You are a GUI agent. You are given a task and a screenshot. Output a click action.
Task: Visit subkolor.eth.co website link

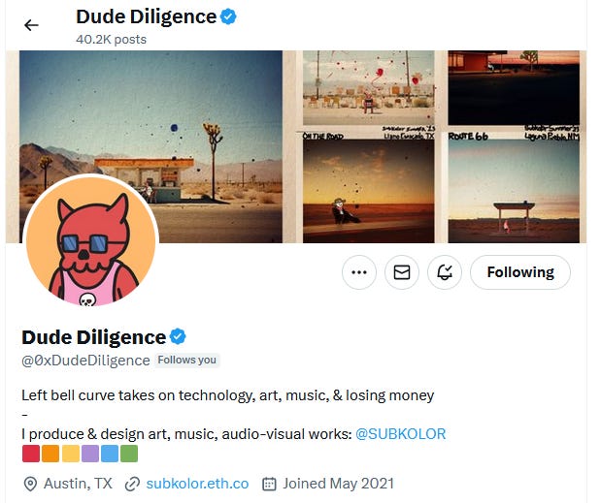click(197, 484)
